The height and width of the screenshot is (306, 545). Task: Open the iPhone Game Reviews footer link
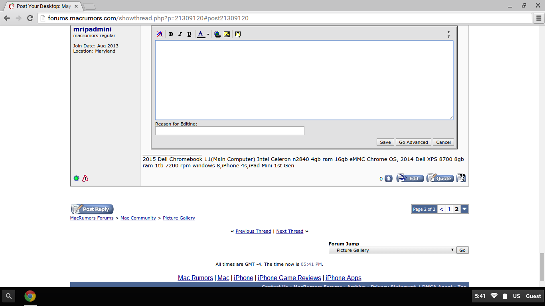[x=289, y=278]
